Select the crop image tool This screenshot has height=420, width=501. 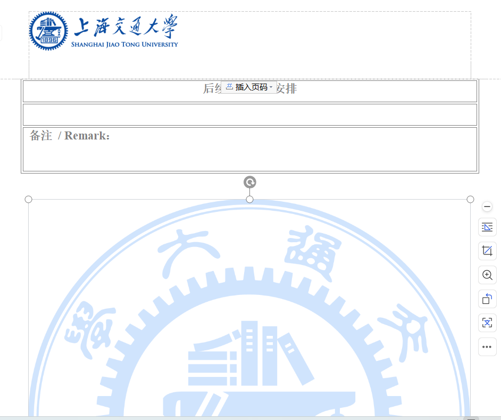487,251
